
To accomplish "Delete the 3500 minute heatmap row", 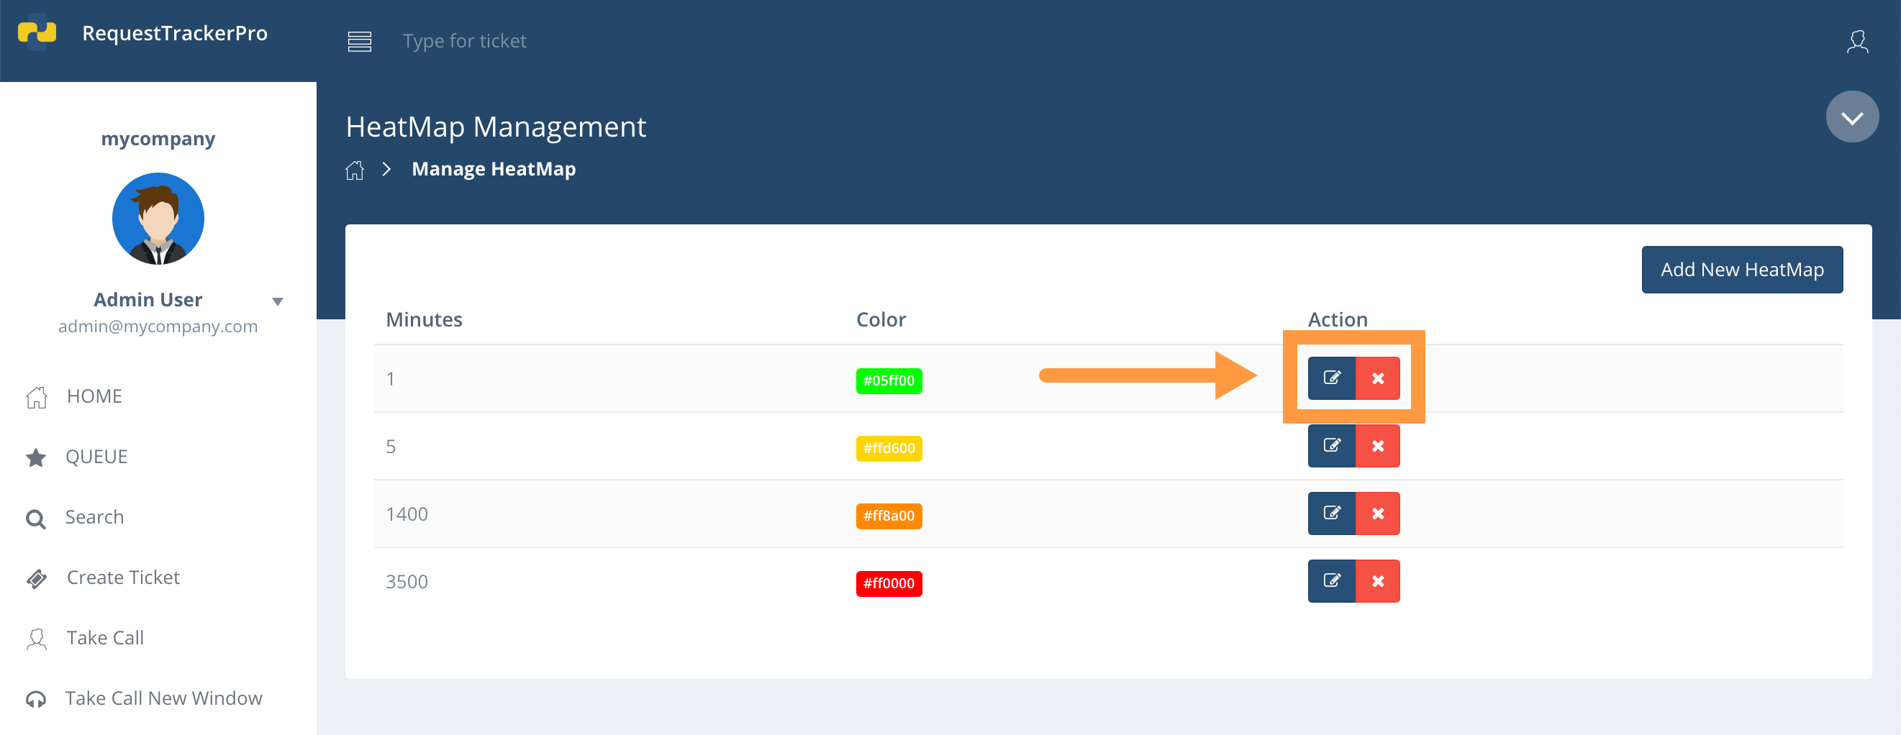I will click(x=1378, y=581).
